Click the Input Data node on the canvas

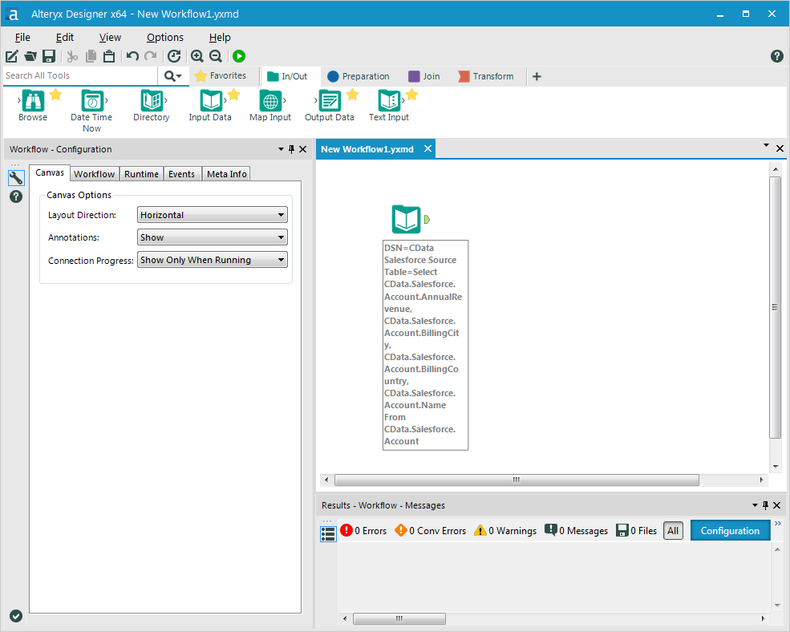point(406,219)
